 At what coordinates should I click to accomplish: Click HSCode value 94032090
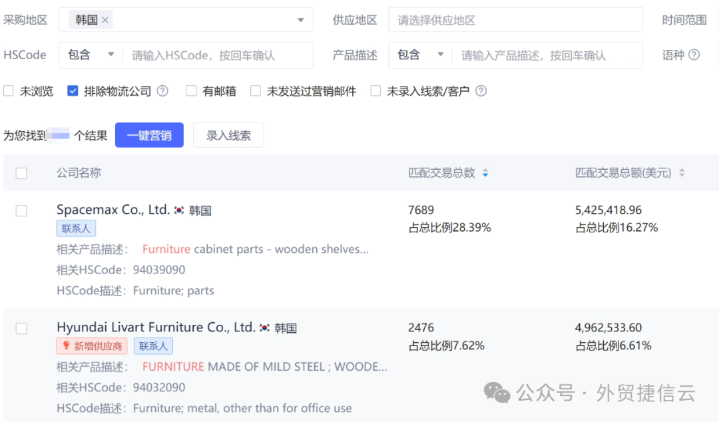click(x=159, y=387)
